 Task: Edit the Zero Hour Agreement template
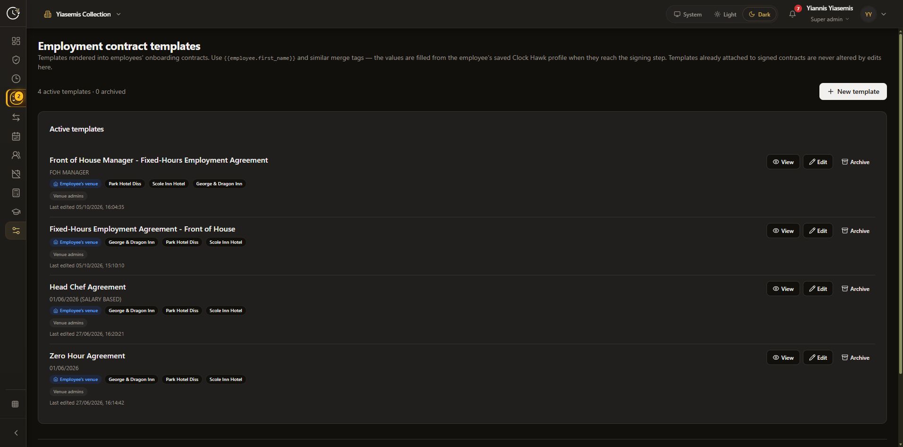coord(818,357)
